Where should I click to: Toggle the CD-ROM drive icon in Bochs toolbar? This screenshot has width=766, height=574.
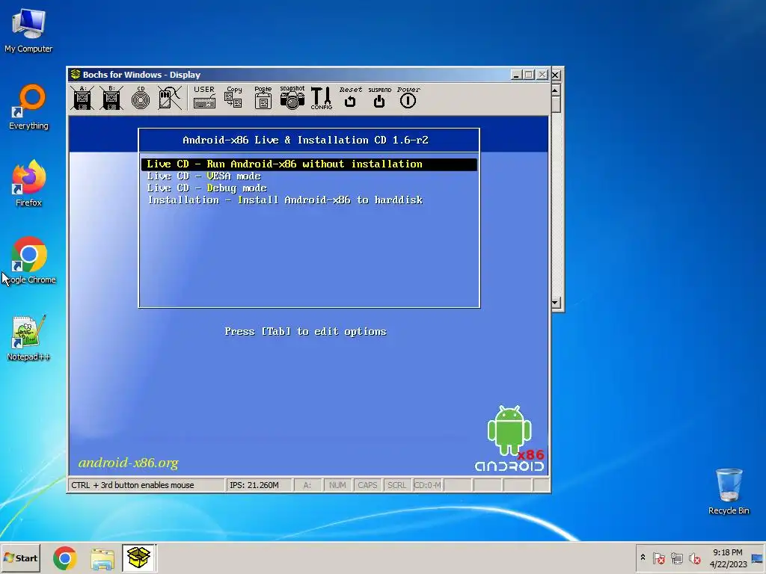(141, 98)
